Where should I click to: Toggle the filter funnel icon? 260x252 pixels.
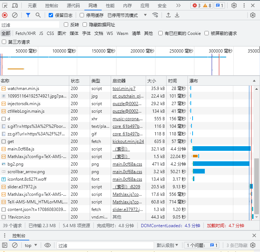(x=28, y=15)
